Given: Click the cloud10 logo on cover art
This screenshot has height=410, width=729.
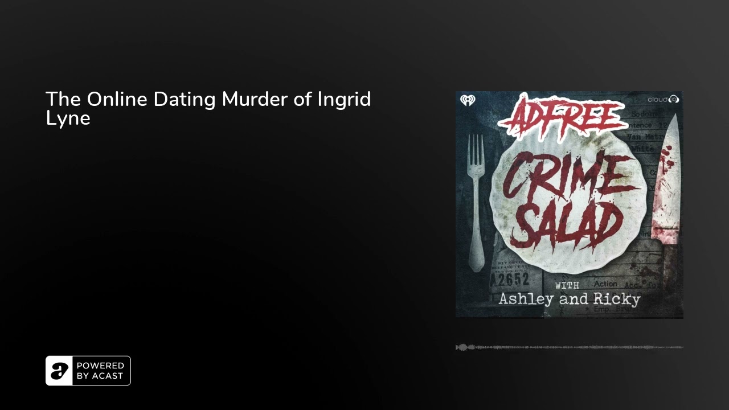Looking at the screenshot, I should 663,99.
